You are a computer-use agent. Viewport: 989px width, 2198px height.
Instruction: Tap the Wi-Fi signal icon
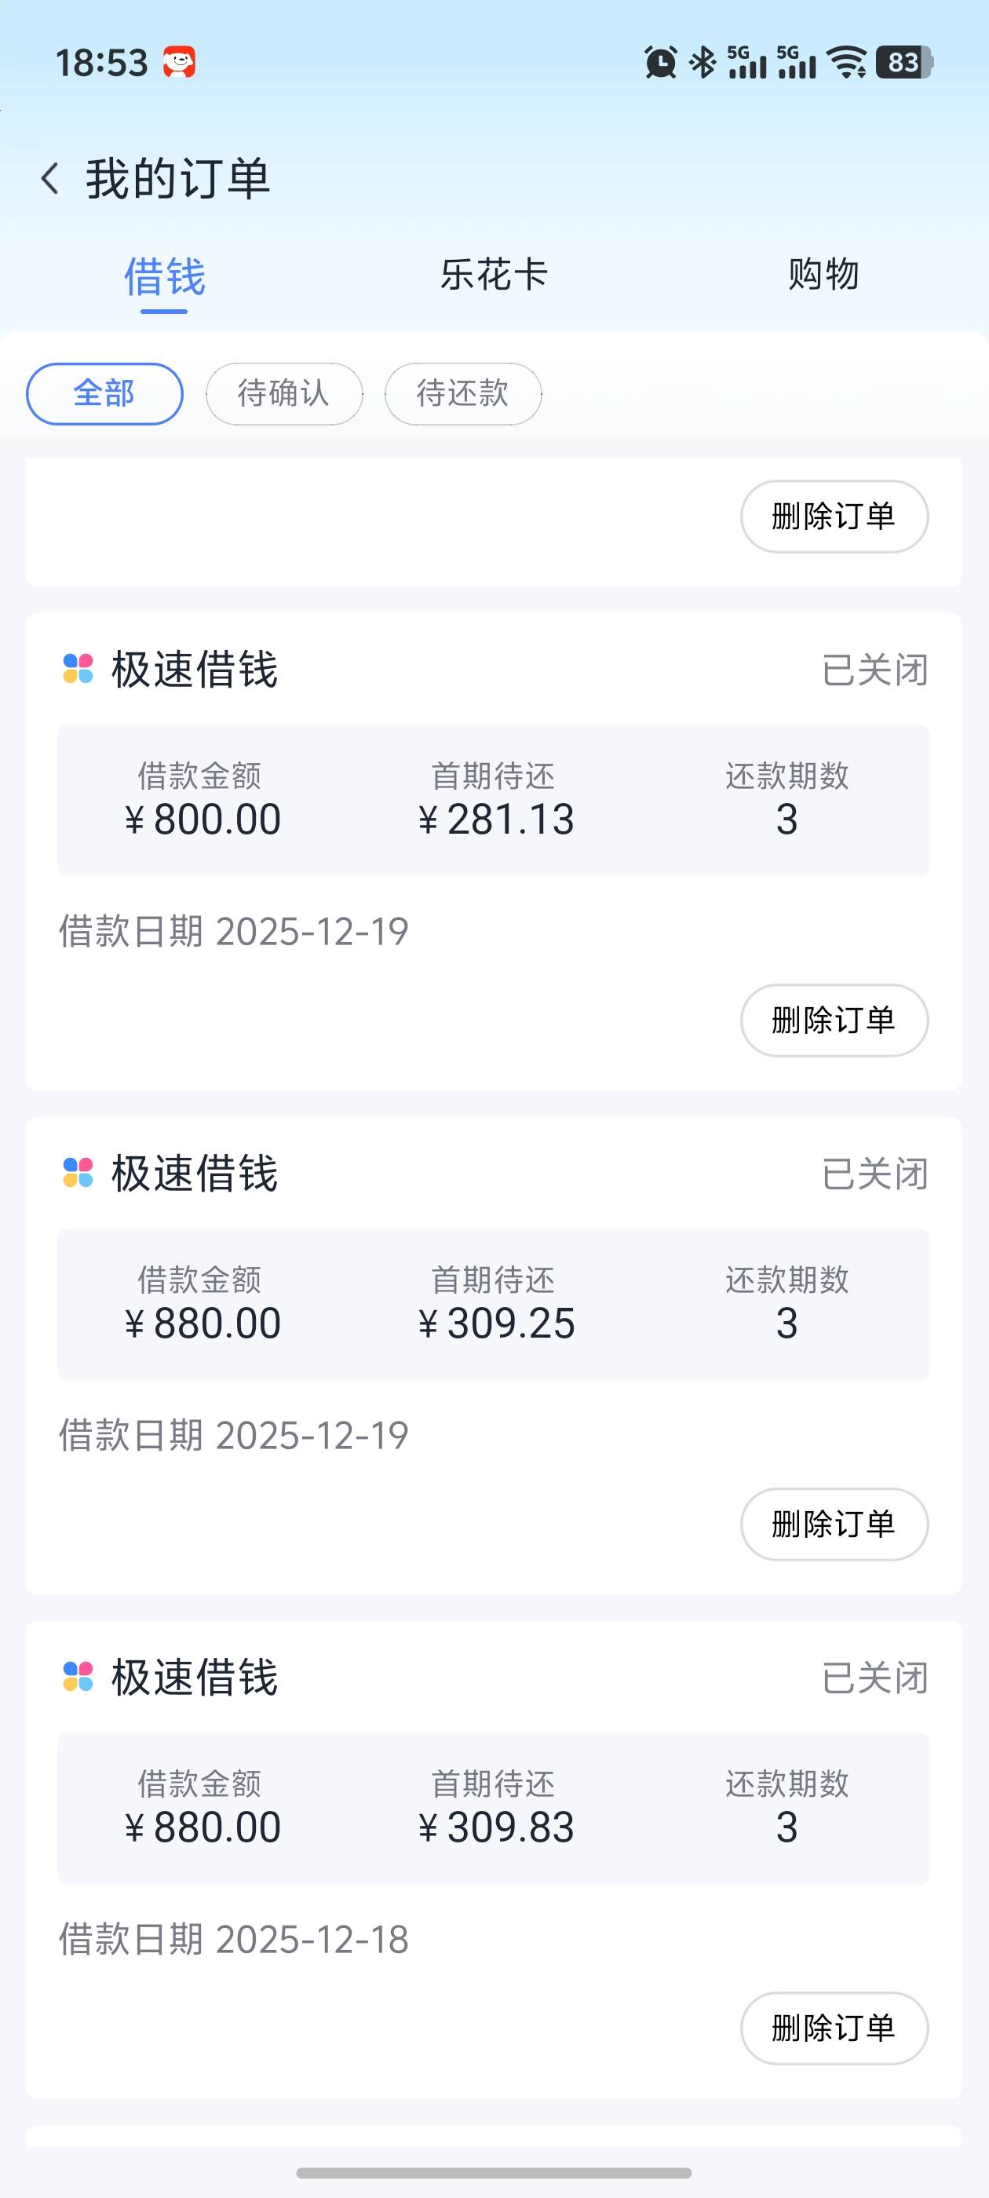848,62
